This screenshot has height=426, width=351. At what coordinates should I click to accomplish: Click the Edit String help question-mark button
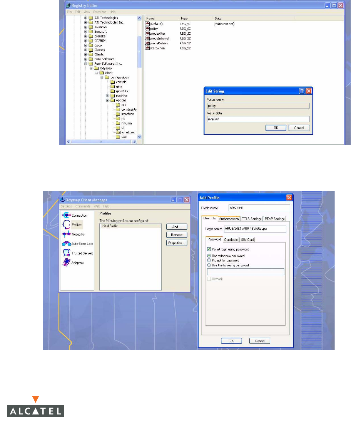point(302,91)
